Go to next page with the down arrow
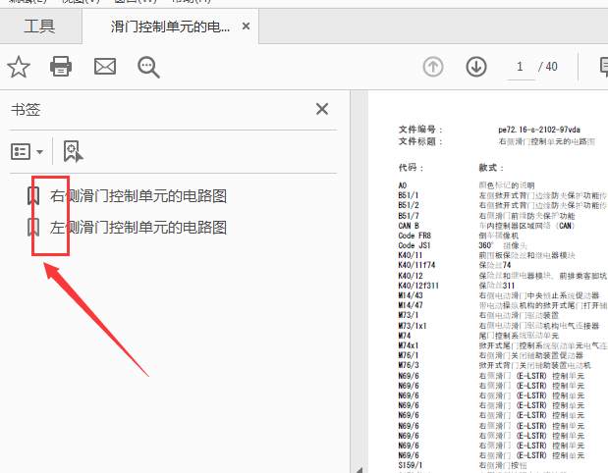This screenshot has height=473, width=608. click(476, 67)
